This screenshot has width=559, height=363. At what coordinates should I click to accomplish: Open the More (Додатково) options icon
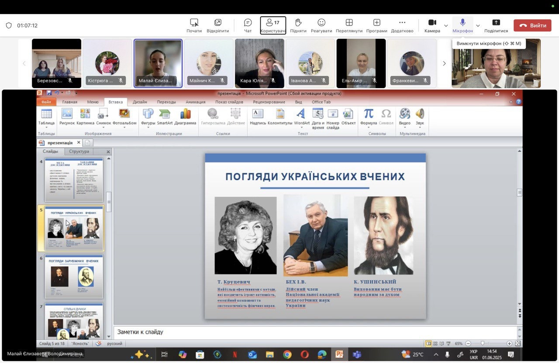402,25
